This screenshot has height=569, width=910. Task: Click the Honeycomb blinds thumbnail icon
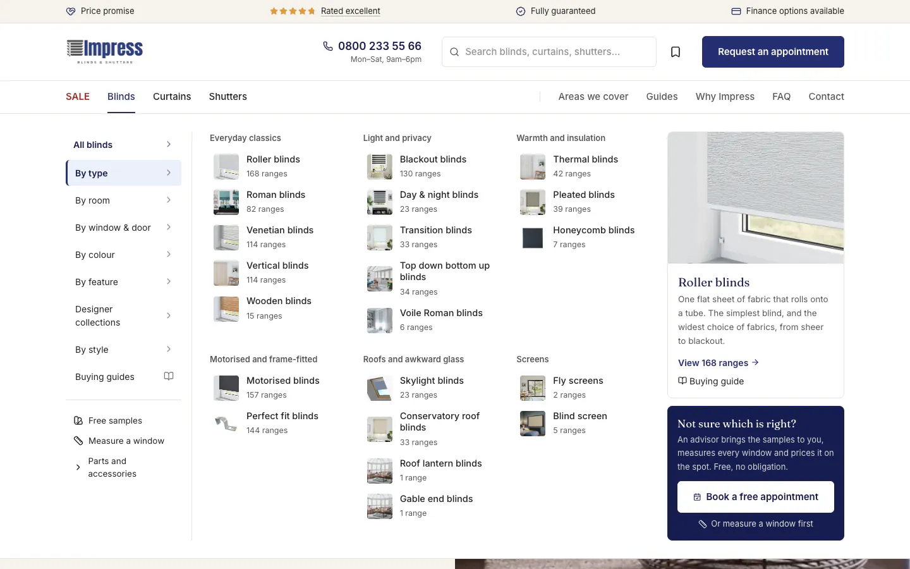click(533, 238)
